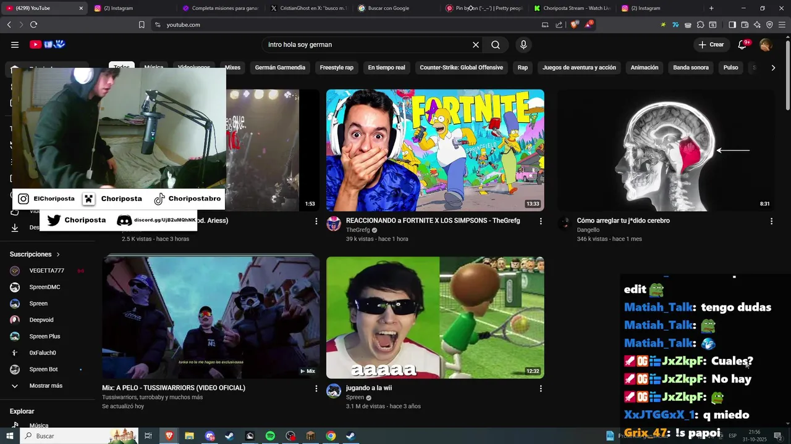Open the Brave VPN shield icon
The width and height of the screenshot is (791, 444).
769,25
